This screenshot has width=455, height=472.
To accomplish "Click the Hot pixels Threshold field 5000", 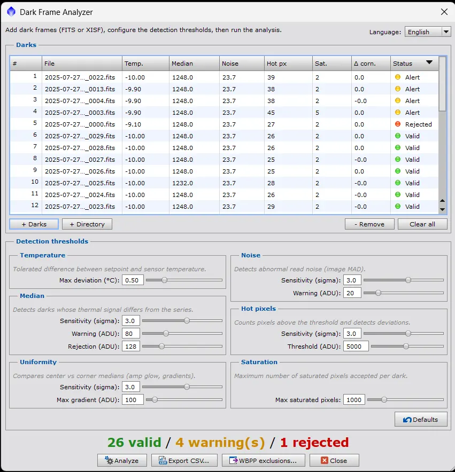I will point(356,347).
